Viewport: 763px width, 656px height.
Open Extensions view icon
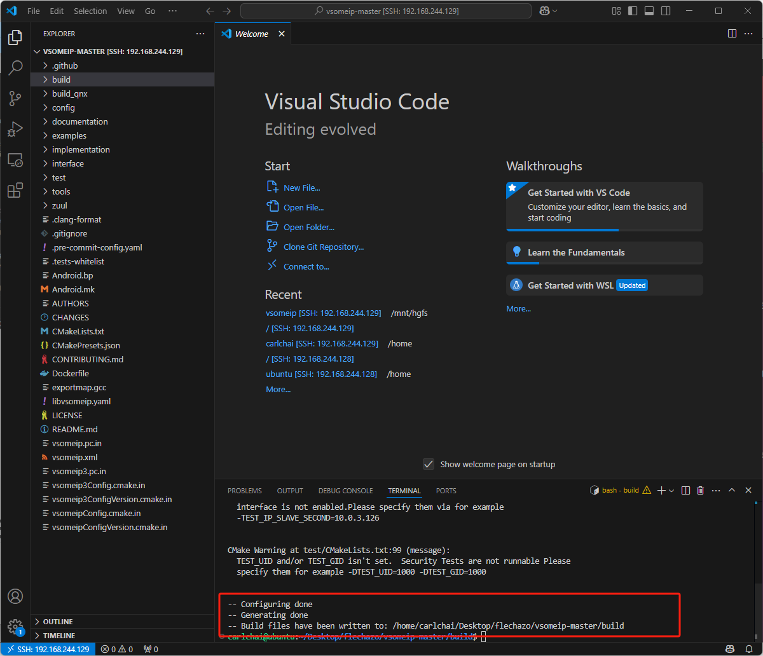[x=15, y=190]
